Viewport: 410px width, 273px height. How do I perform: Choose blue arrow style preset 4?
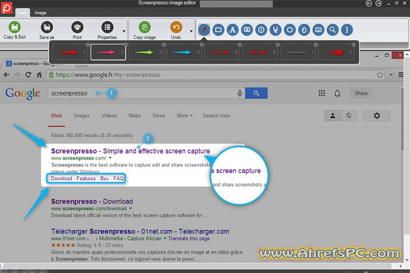pyautogui.click(x=184, y=52)
